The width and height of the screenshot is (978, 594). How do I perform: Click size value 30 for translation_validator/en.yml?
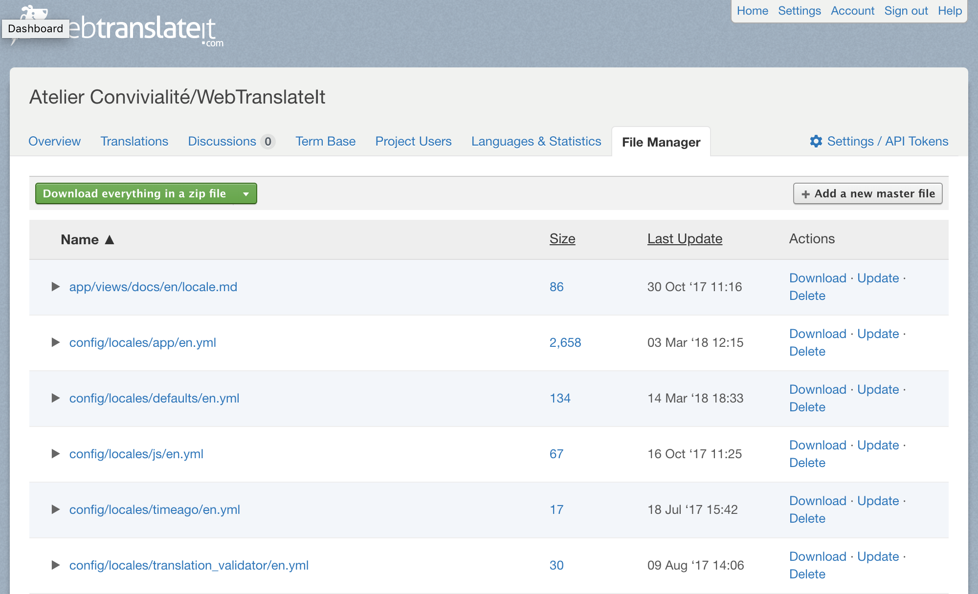556,565
